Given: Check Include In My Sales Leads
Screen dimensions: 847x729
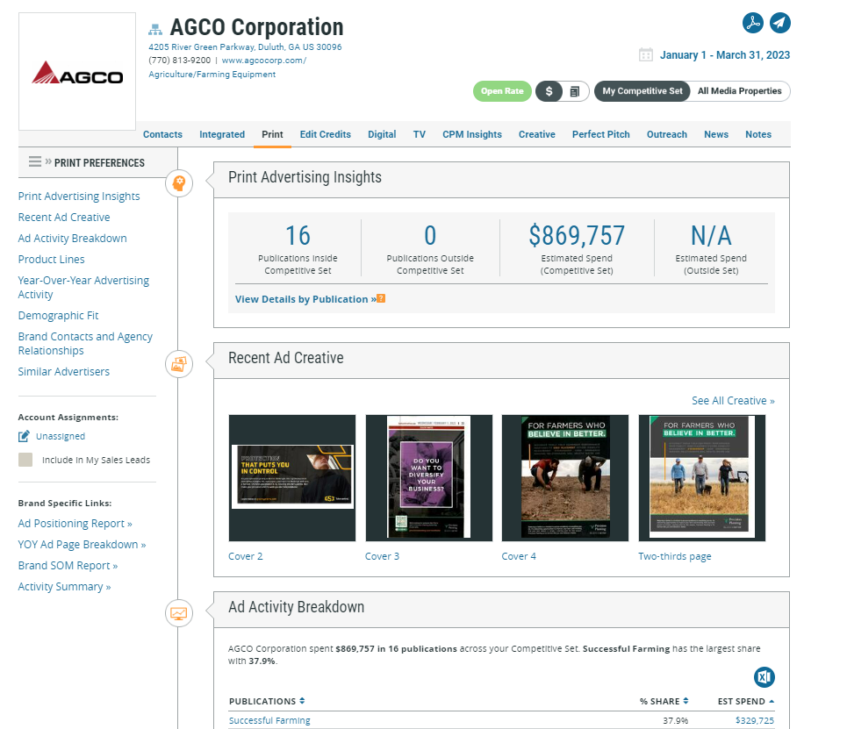Looking at the screenshot, I should (x=25, y=460).
